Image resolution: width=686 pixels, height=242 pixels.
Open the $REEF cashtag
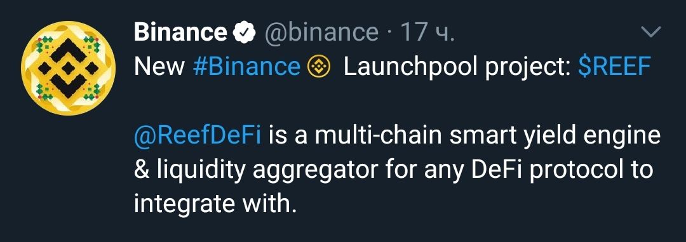[x=614, y=67]
